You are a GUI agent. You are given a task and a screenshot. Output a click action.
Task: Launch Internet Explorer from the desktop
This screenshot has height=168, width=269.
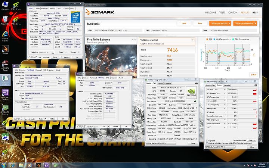click(5, 36)
